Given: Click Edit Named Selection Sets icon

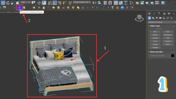Looking at the screenshot, I should (x=70, y=3).
